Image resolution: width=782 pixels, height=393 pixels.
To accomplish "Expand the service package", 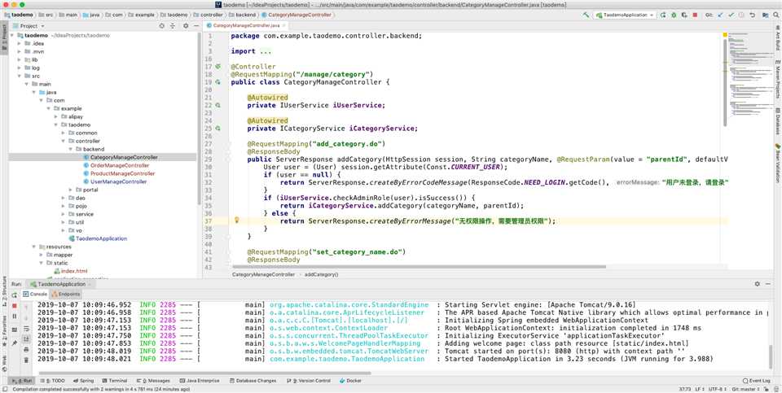I will (64, 214).
